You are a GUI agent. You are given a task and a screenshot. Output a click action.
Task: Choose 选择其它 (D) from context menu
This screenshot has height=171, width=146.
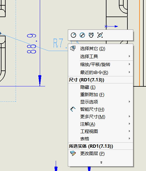pyautogui.click(x=101, y=48)
